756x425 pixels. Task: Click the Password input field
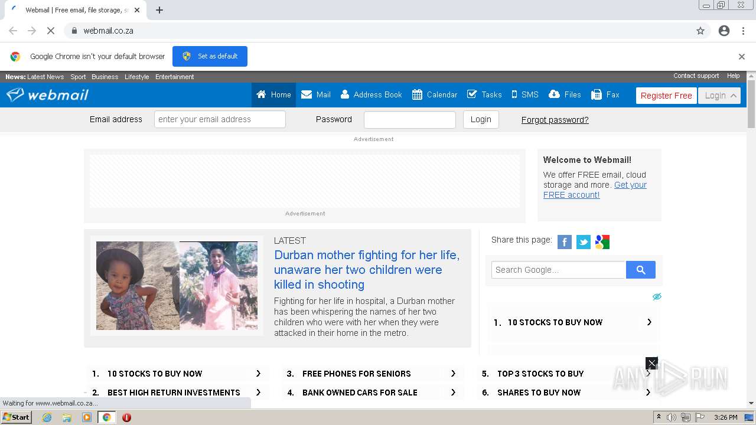[410, 119]
